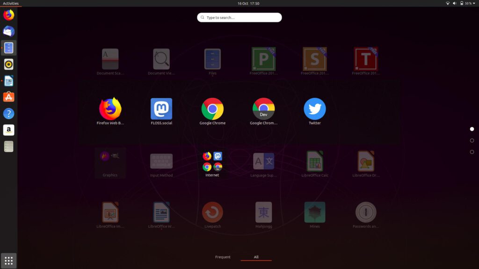Launch LibreOffice Calc

315,161
